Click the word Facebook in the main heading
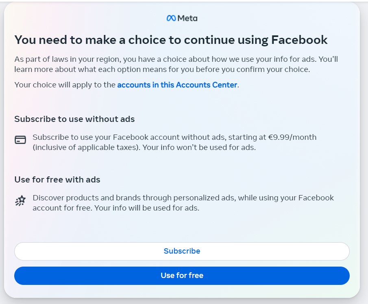The height and width of the screenshot is (304, 368). click(299, 40)
